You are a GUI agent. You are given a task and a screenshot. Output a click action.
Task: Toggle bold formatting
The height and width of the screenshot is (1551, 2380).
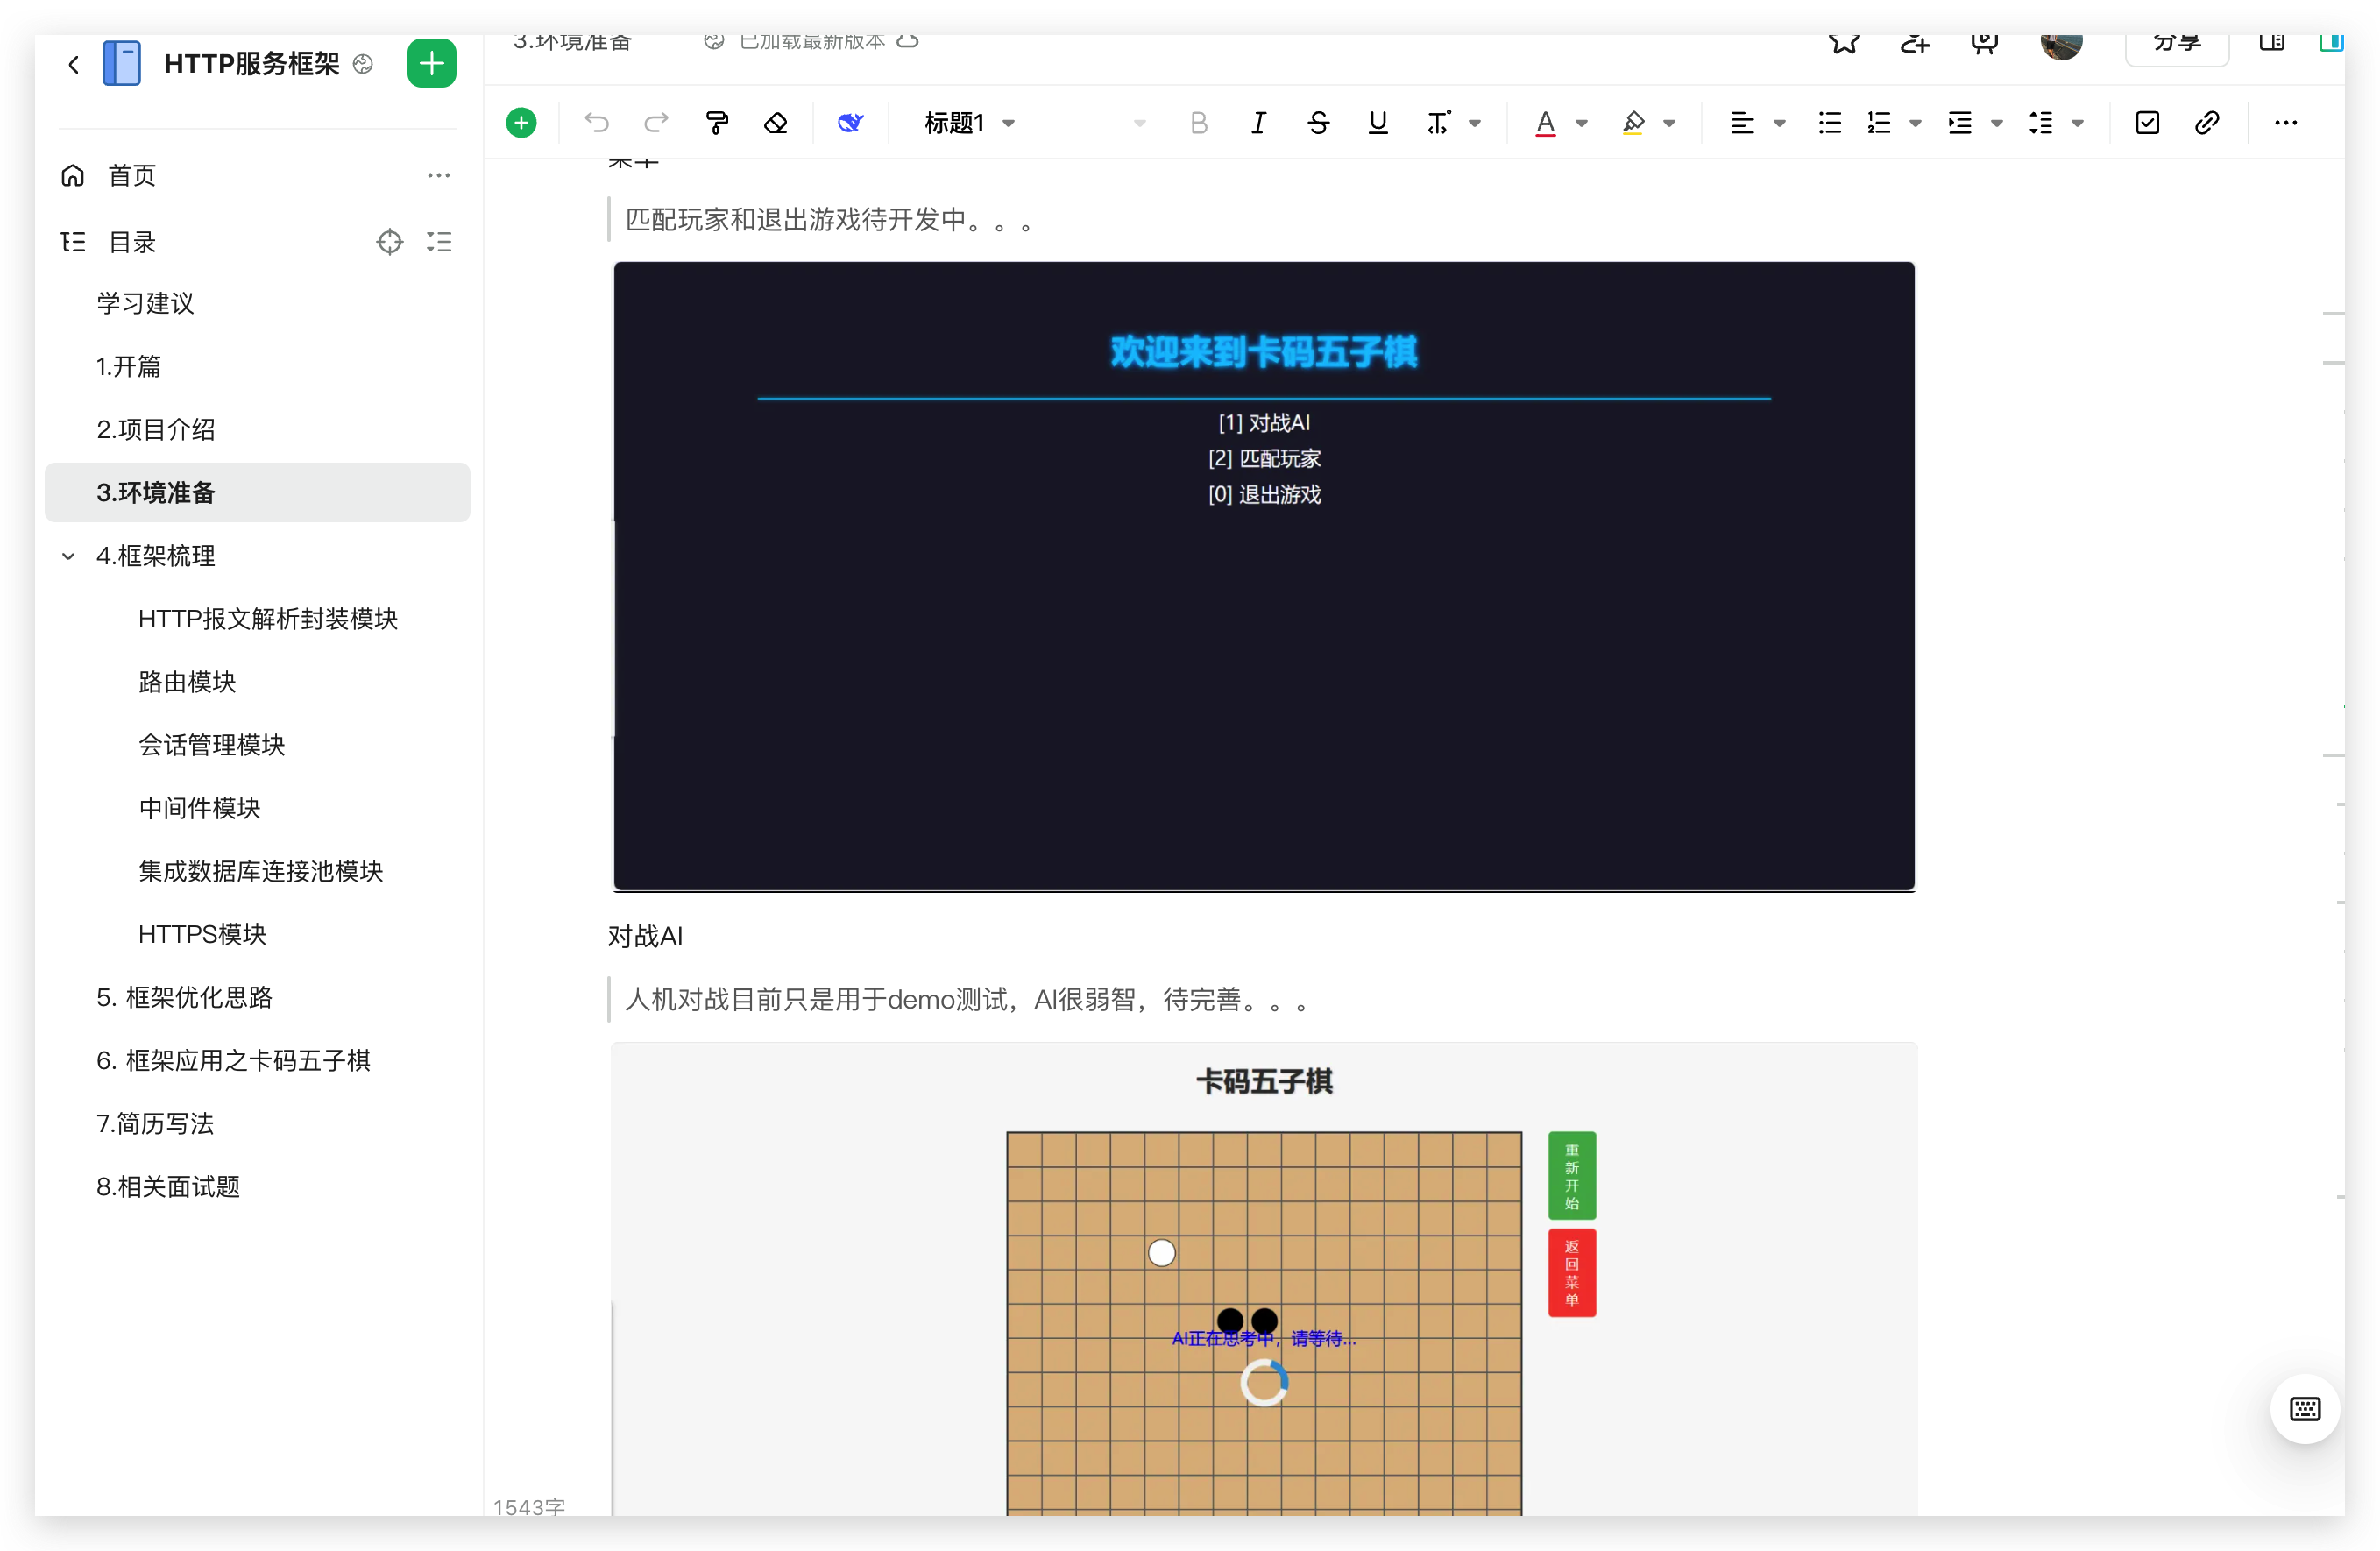(x=1199, y=123)
